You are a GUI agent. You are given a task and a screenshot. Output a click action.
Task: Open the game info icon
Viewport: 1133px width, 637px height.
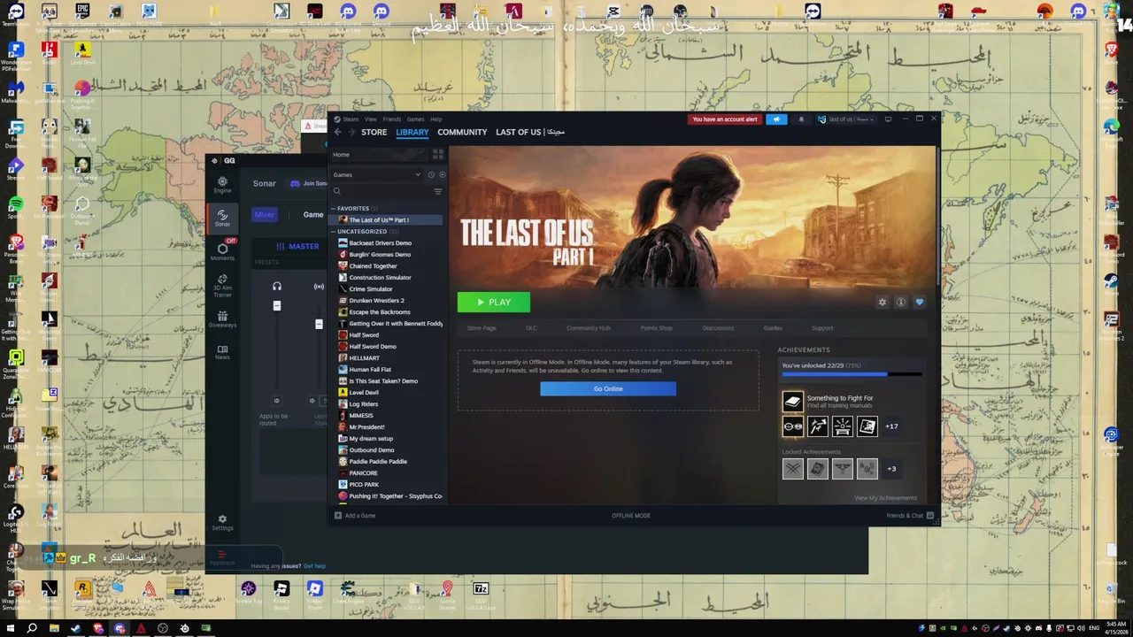tap(900, 303)
